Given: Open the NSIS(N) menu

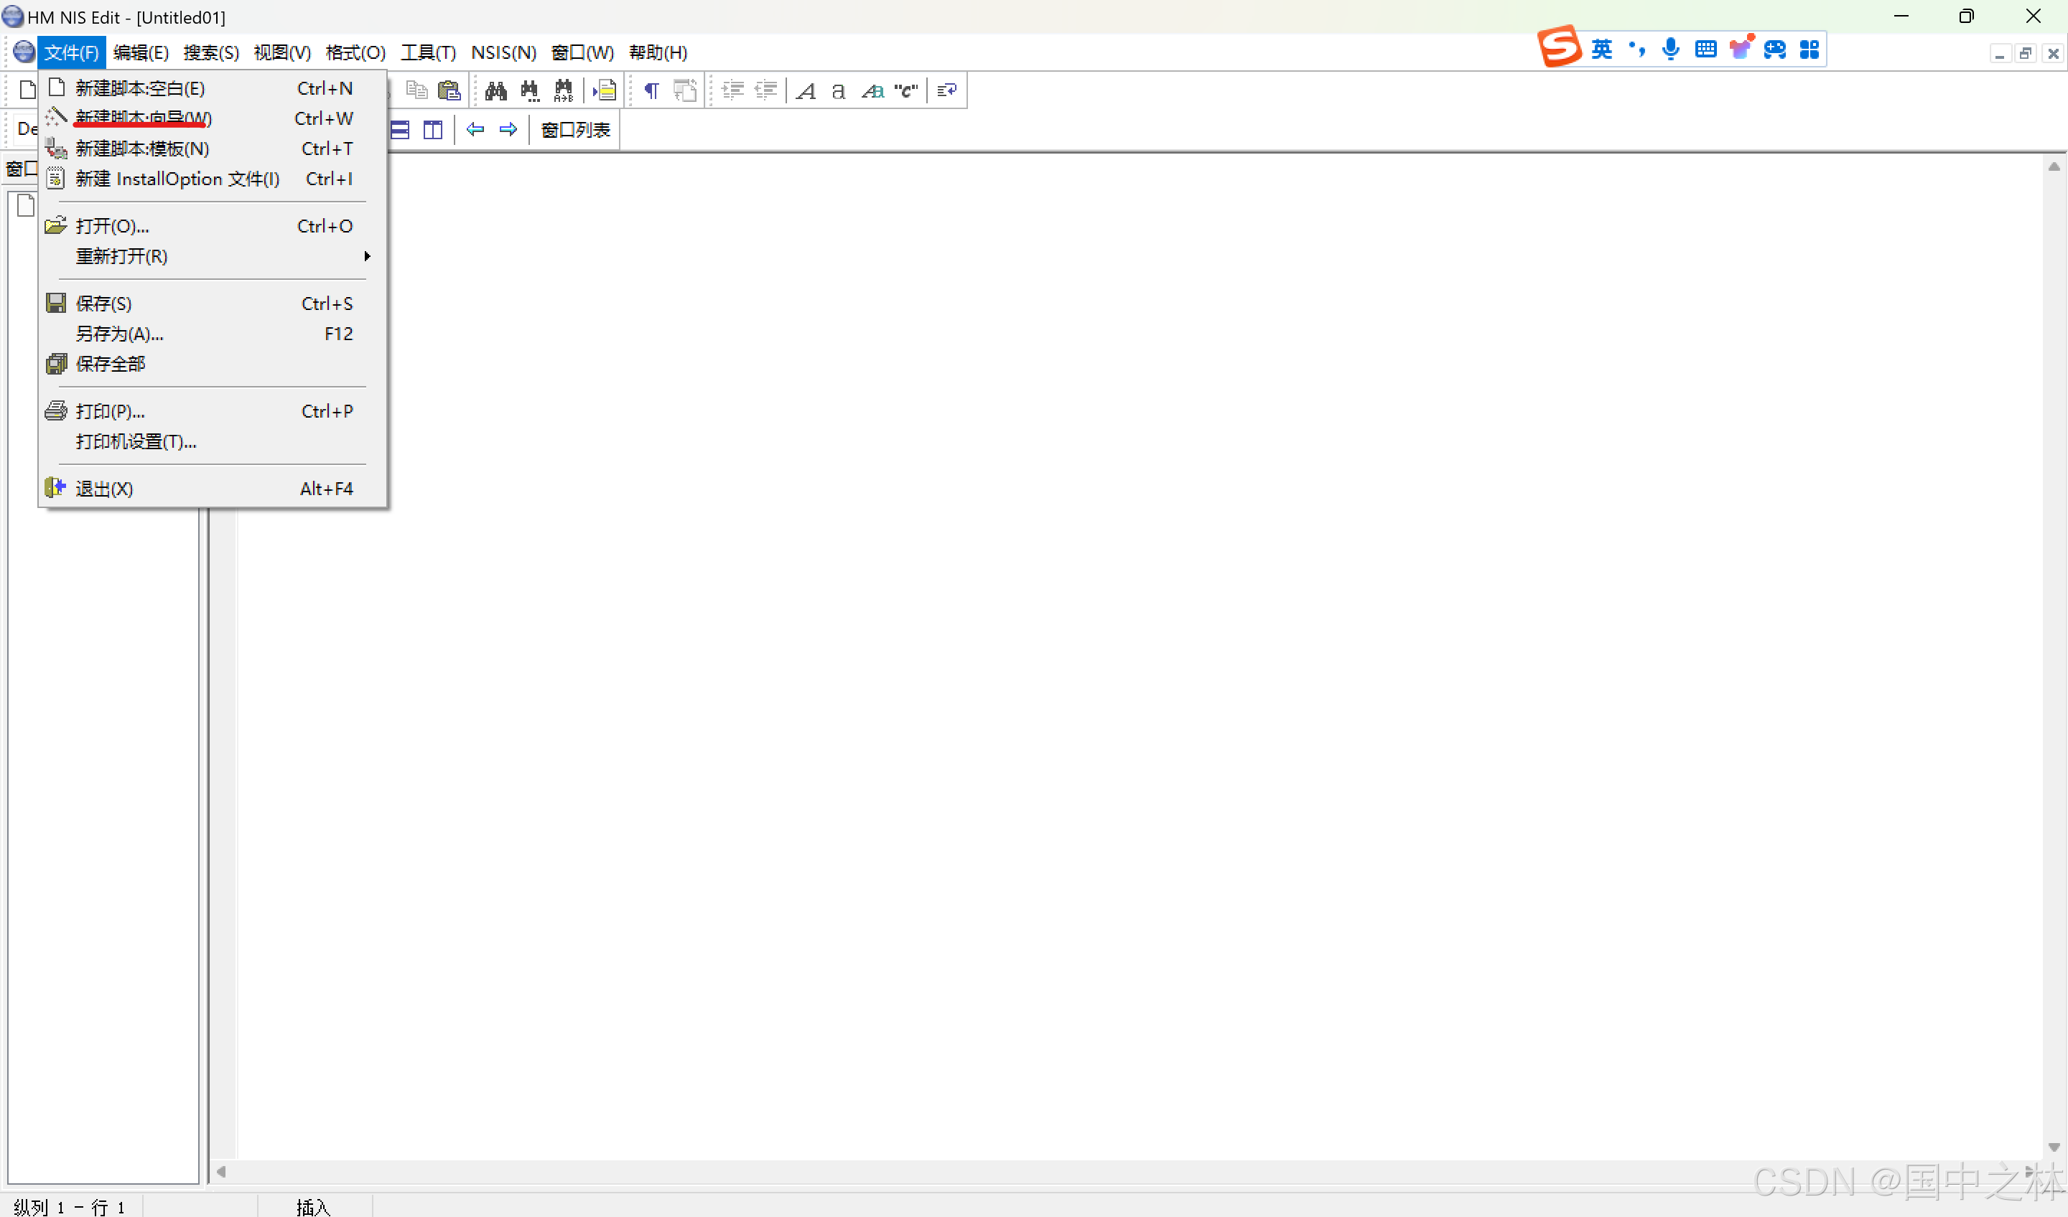Looking at the screenshot, I should (503, 52).
